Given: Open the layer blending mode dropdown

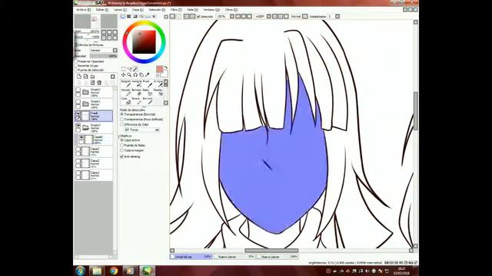Looking at the screenshot, I should pyautogui.click(x=115, y=51).
